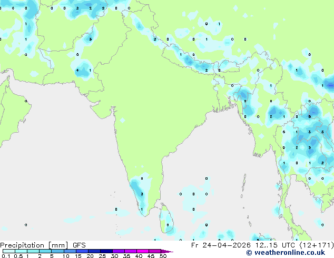Click the 0.1–0.5 mm palest legend swatch
This screenshot has width=334, height=258.
(x=9, y=251)
